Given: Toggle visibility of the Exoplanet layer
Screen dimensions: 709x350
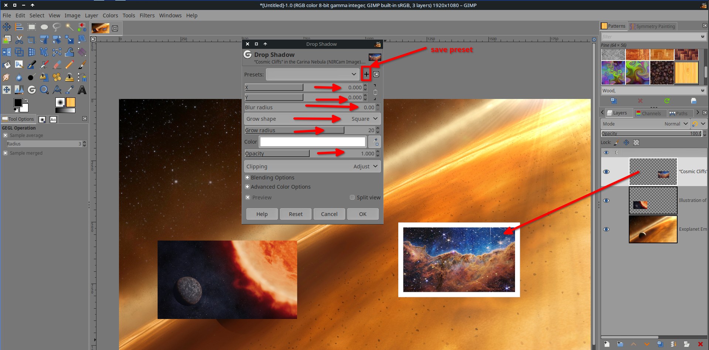Looking at the screenshot, I should coord(606,229).
